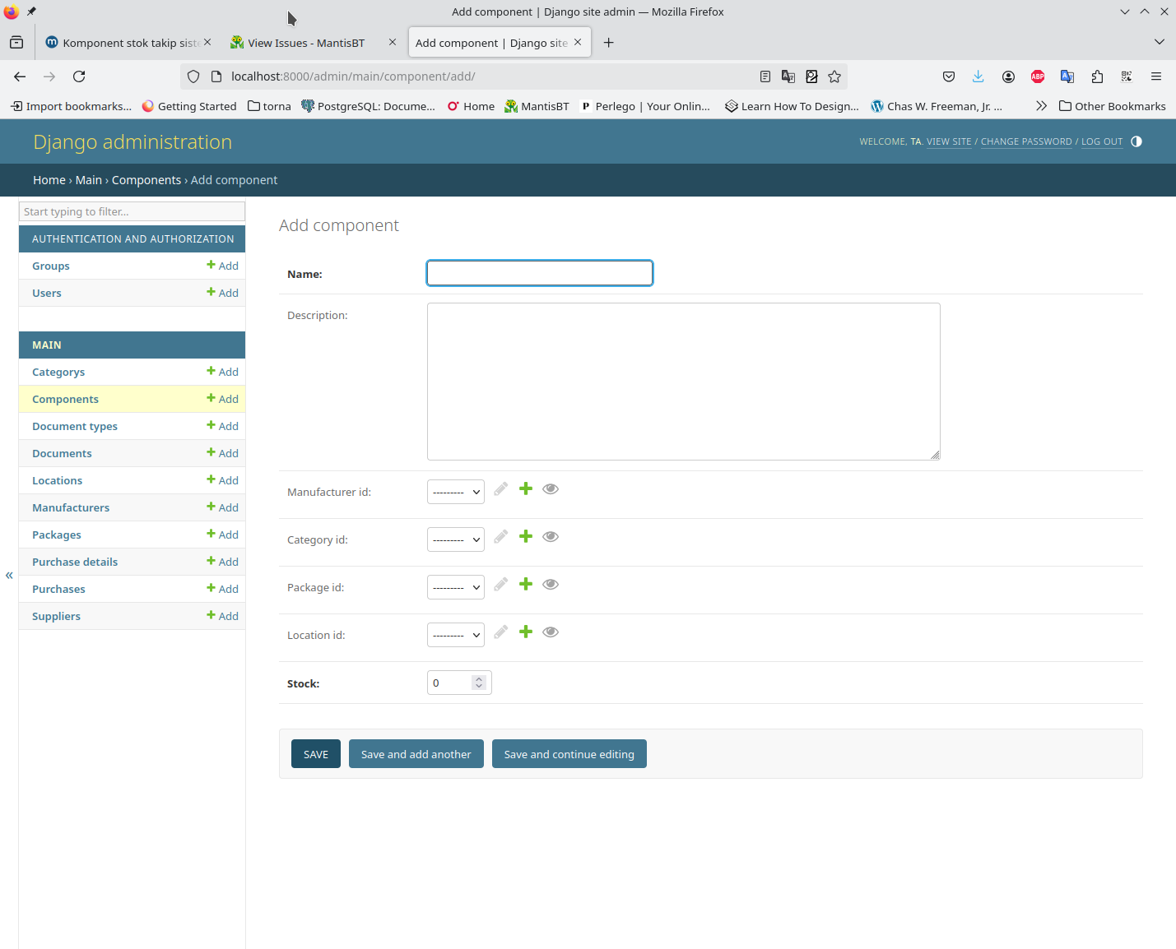Click the site tracking protection shield icon

(x=193, y=76)
